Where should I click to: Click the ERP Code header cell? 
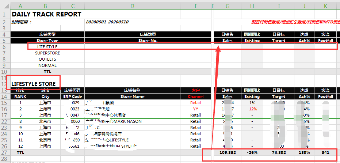(x=73, y=96)
